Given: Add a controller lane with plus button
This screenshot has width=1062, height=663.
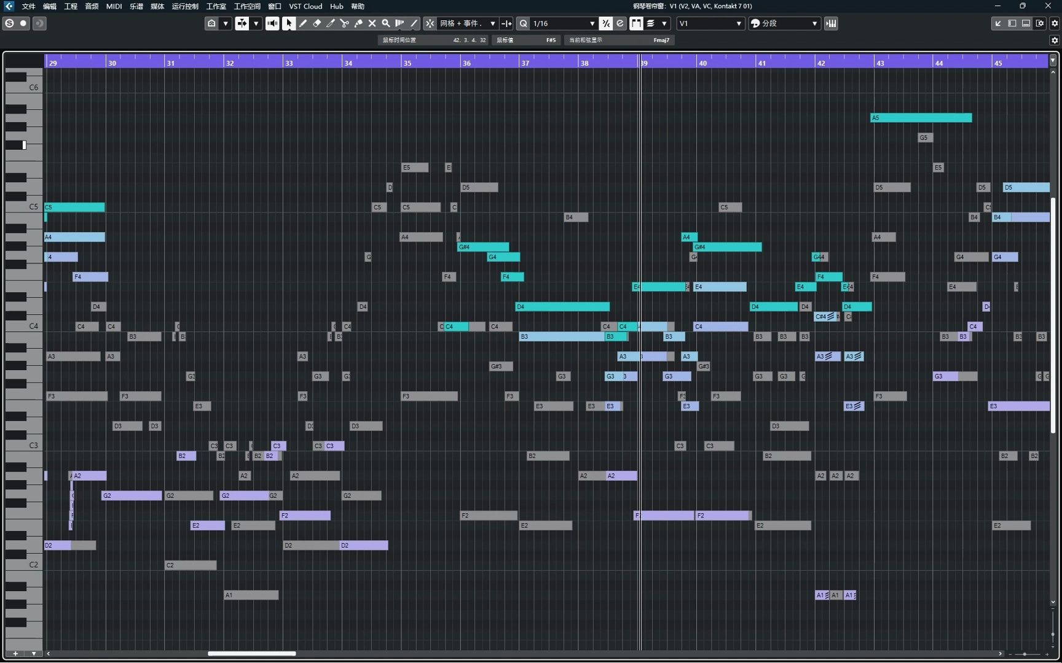Looking at the screenshot, I should click(x=15, y=654).
